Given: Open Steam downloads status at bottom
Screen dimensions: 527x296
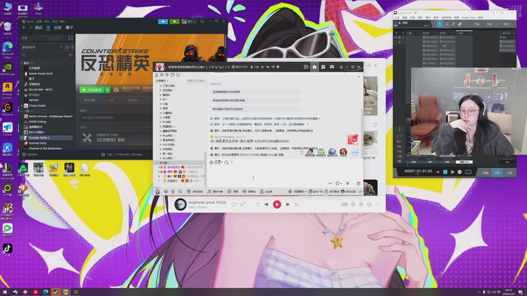Looking at the screenshot, I should click(122, 155).
